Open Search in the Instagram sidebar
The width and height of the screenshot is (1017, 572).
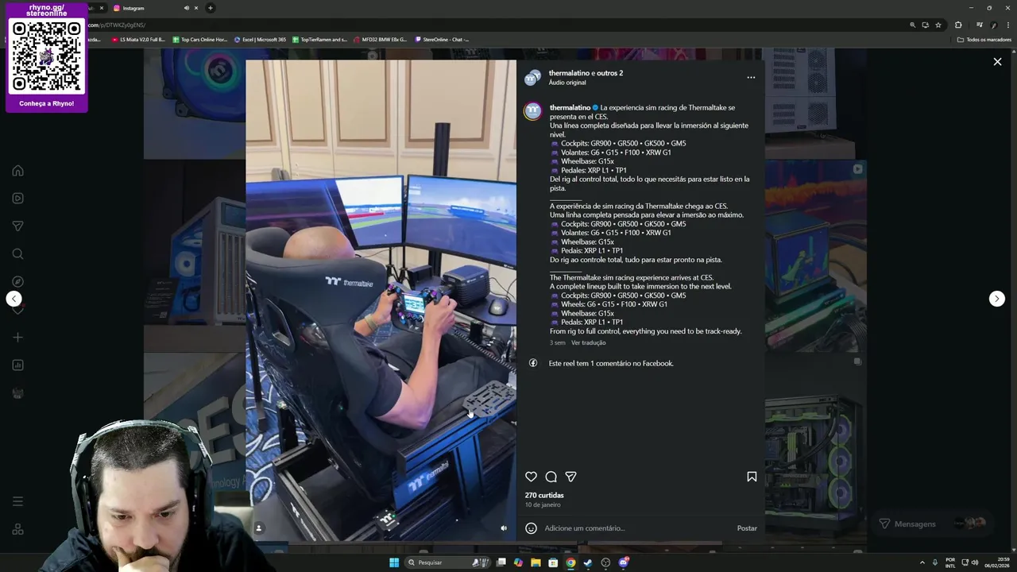pos(17,254)
